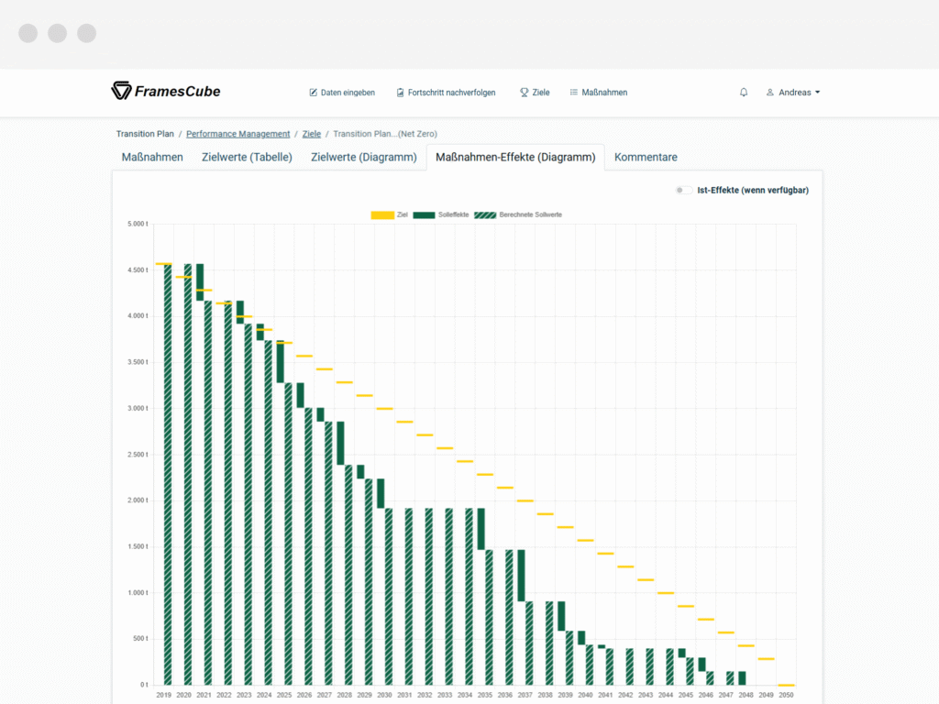
Task: Click the 2.500 t y-axis label
Action: pos(138,455)
